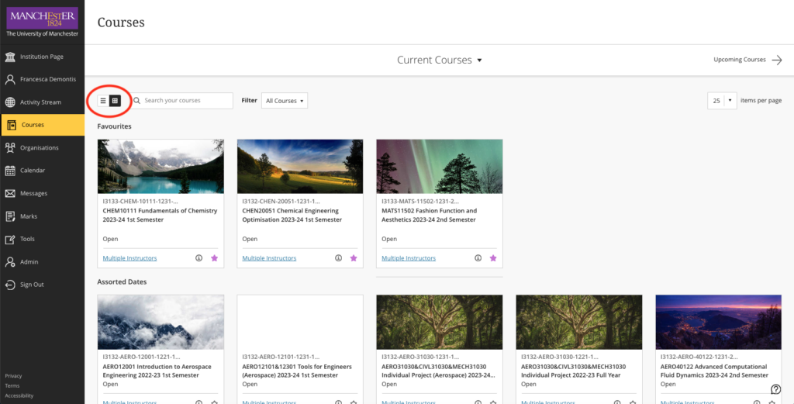
Task: Open the 25 items per page dropdown
Action: [x=722, y=101]
